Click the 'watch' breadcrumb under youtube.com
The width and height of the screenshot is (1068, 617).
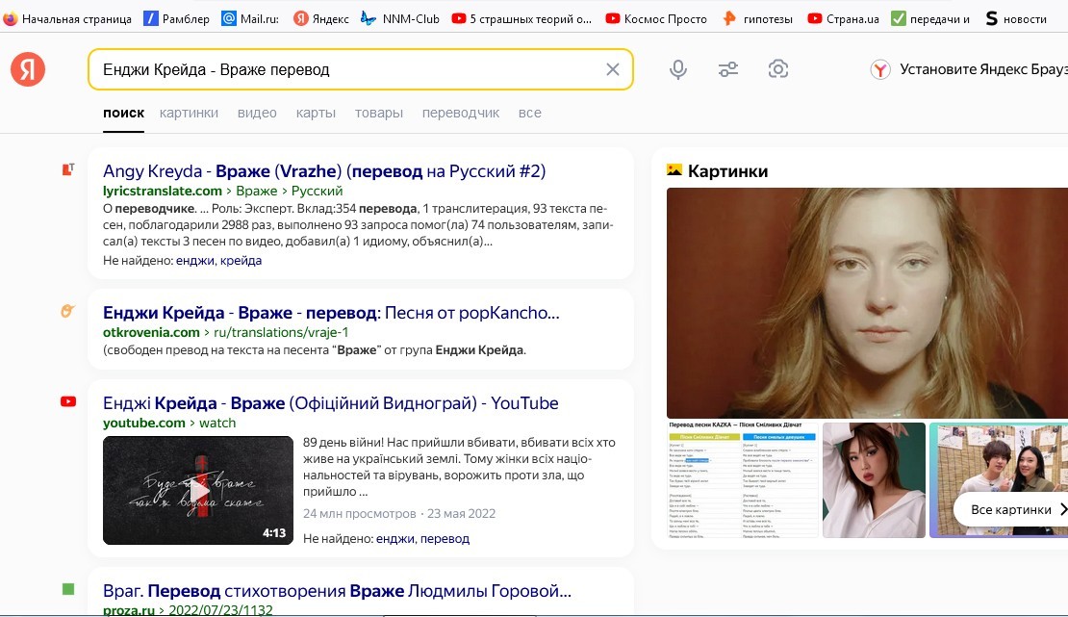[x=217, y=423]
